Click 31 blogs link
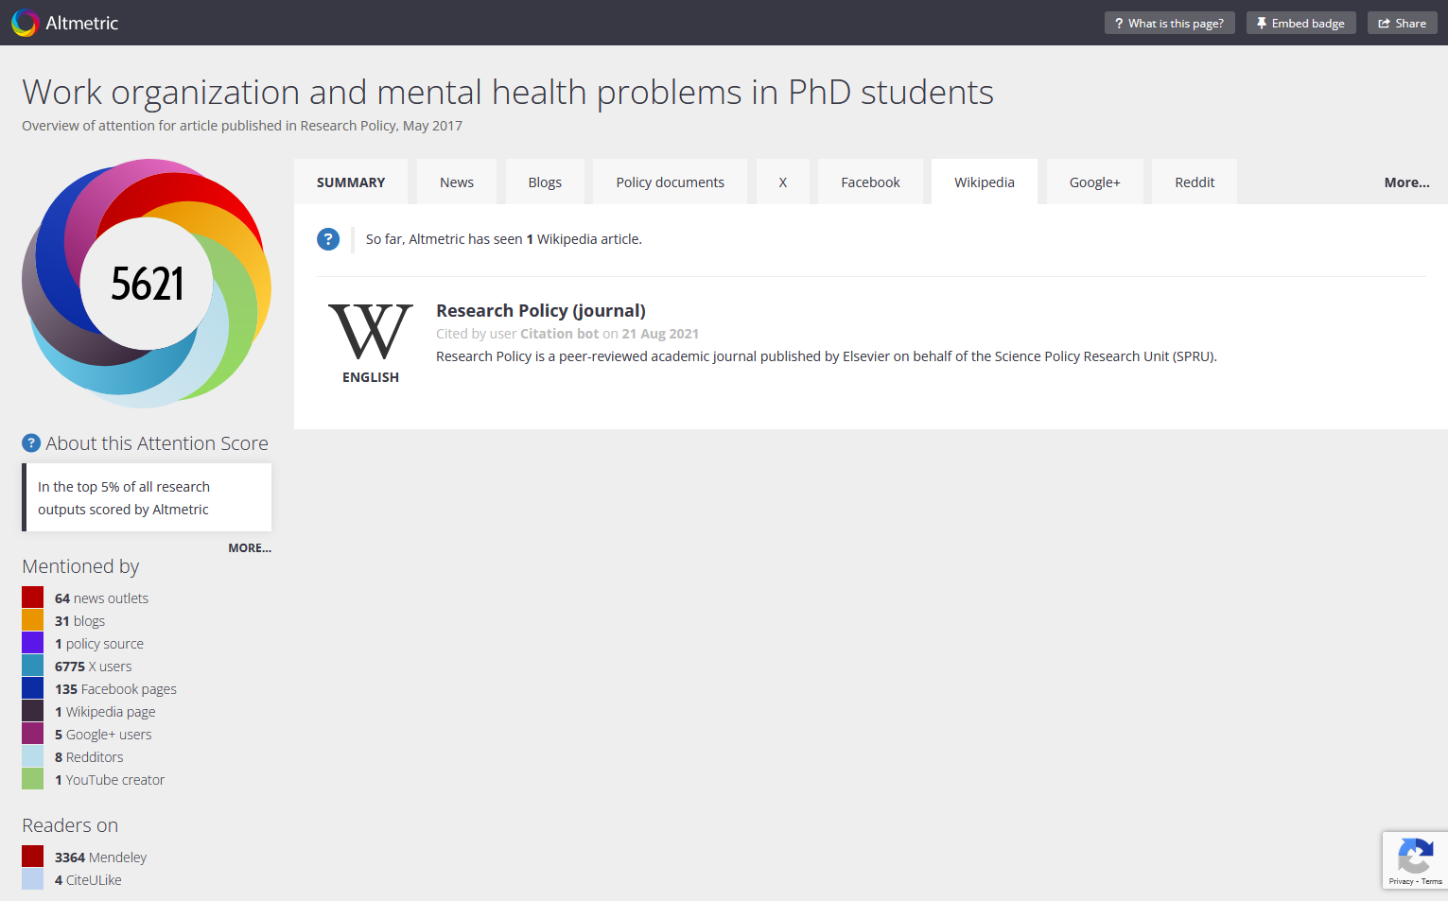Screen dimensions: 1448x901 coord(79,621)
